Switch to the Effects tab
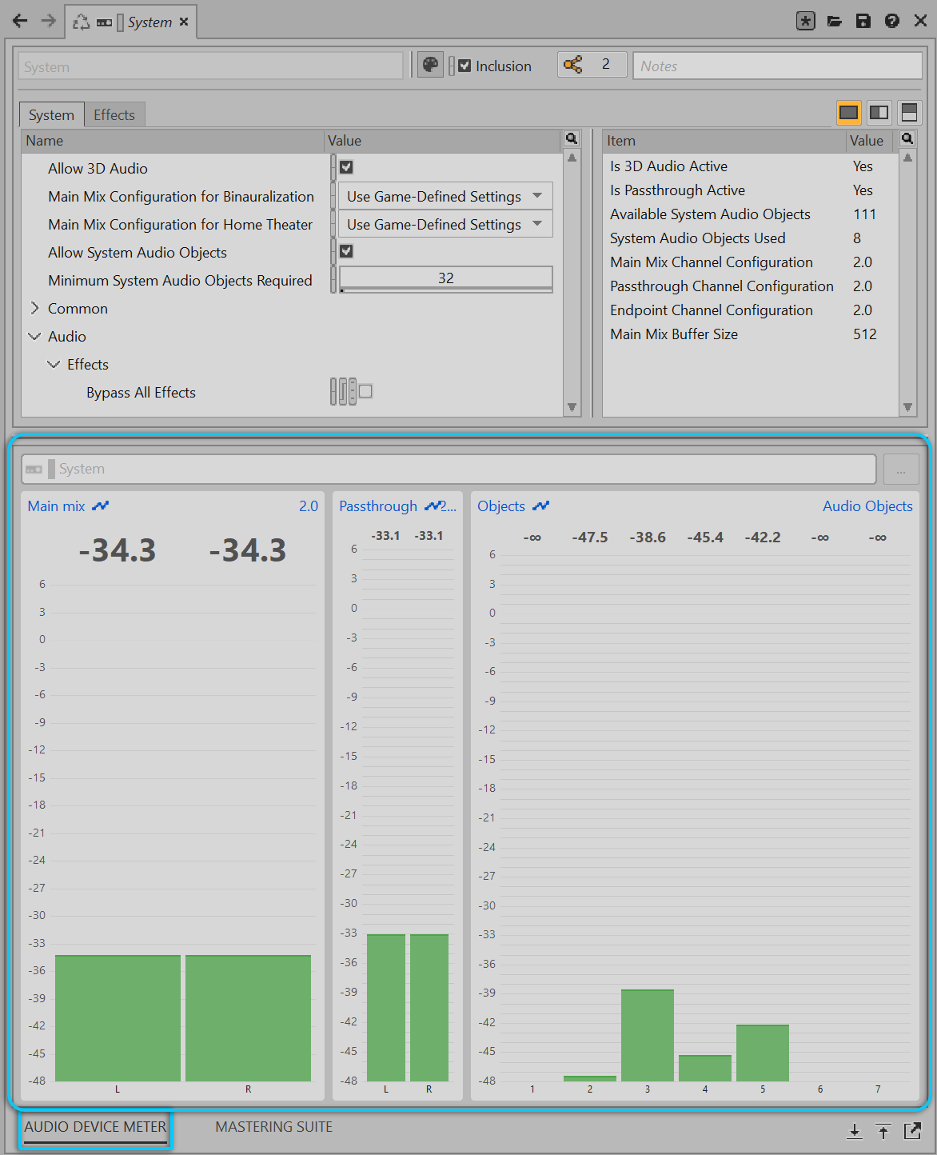937x1155 pixels. [x=114, y=115]
